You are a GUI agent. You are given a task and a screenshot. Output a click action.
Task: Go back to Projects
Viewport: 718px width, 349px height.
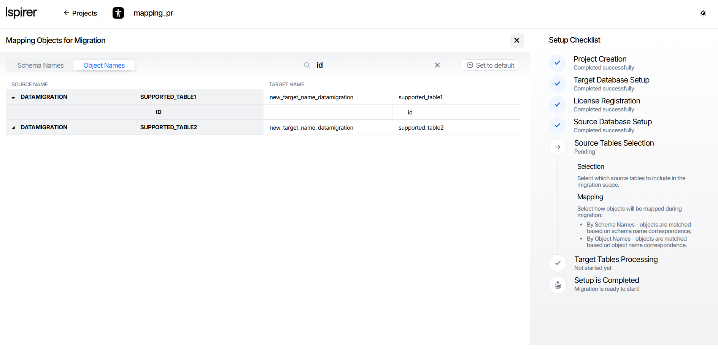pos(80,13)
